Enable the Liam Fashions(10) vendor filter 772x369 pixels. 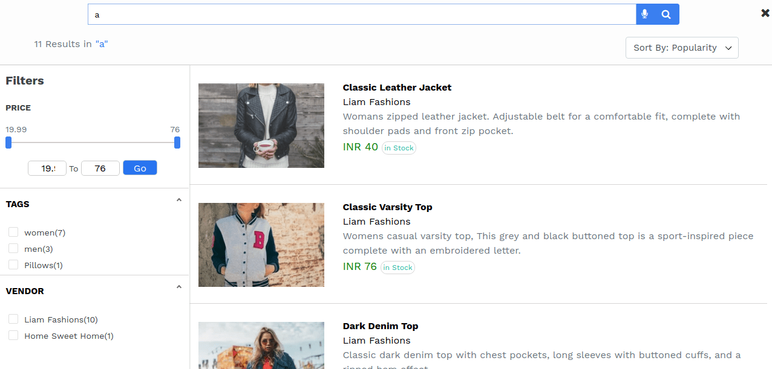pos(13,319)
